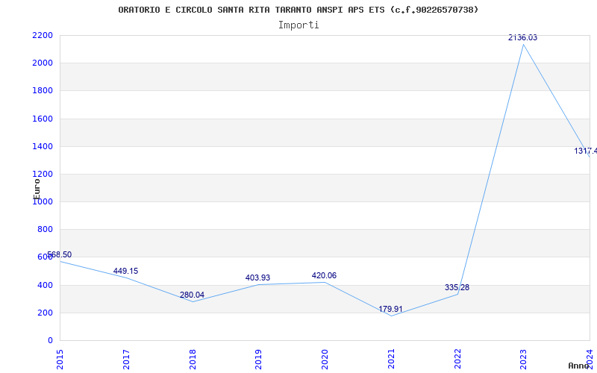Viewport: 597px width, 373px height.
Task: Click the Euro y-axis title
Action: (37, 189)
